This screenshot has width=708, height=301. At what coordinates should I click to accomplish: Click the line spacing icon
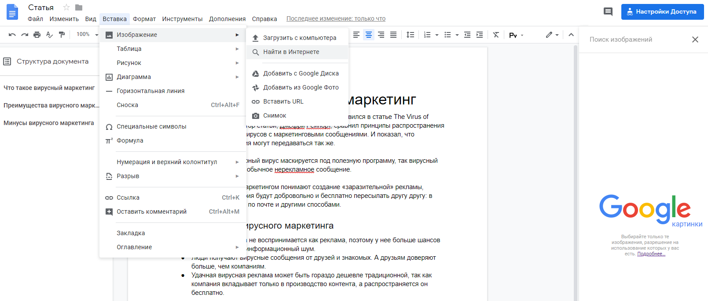pos(410,35)
